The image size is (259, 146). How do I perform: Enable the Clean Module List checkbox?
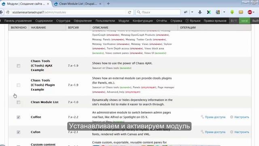(x=19, y=102)
